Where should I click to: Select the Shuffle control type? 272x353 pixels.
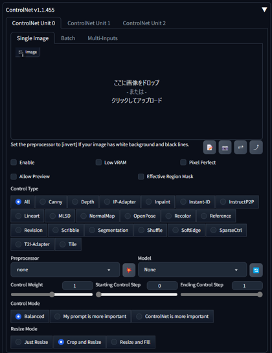150,230
